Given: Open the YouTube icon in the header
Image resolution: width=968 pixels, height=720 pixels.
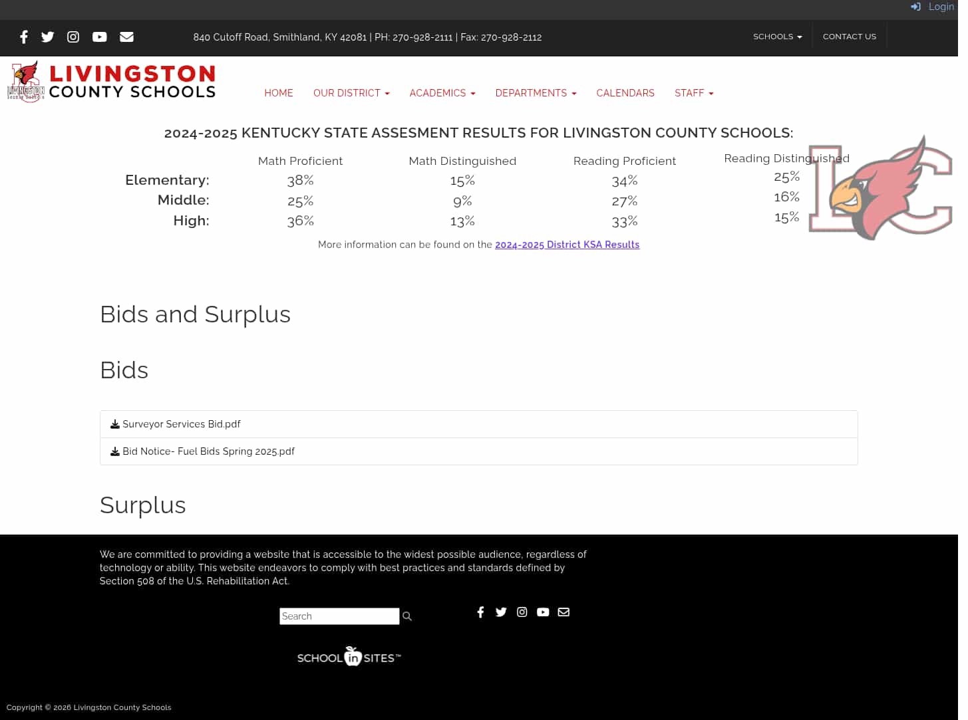Looking at the screenshot, I should point(100,37).
